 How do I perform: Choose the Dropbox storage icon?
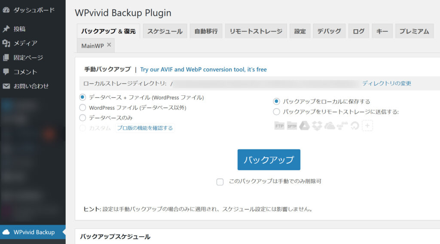[x=317, y=126]
